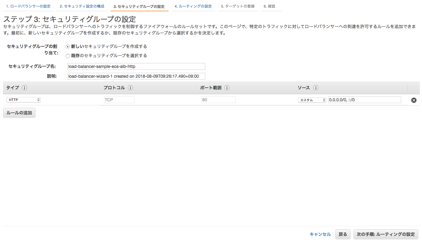Select 既存のセキュリティグループを選択する radio button
Screen dimensions: 422x243
pos(68,56)
